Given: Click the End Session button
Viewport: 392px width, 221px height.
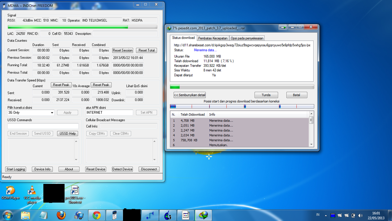Looking at the screenshot, I should click(x=18, y=134).
